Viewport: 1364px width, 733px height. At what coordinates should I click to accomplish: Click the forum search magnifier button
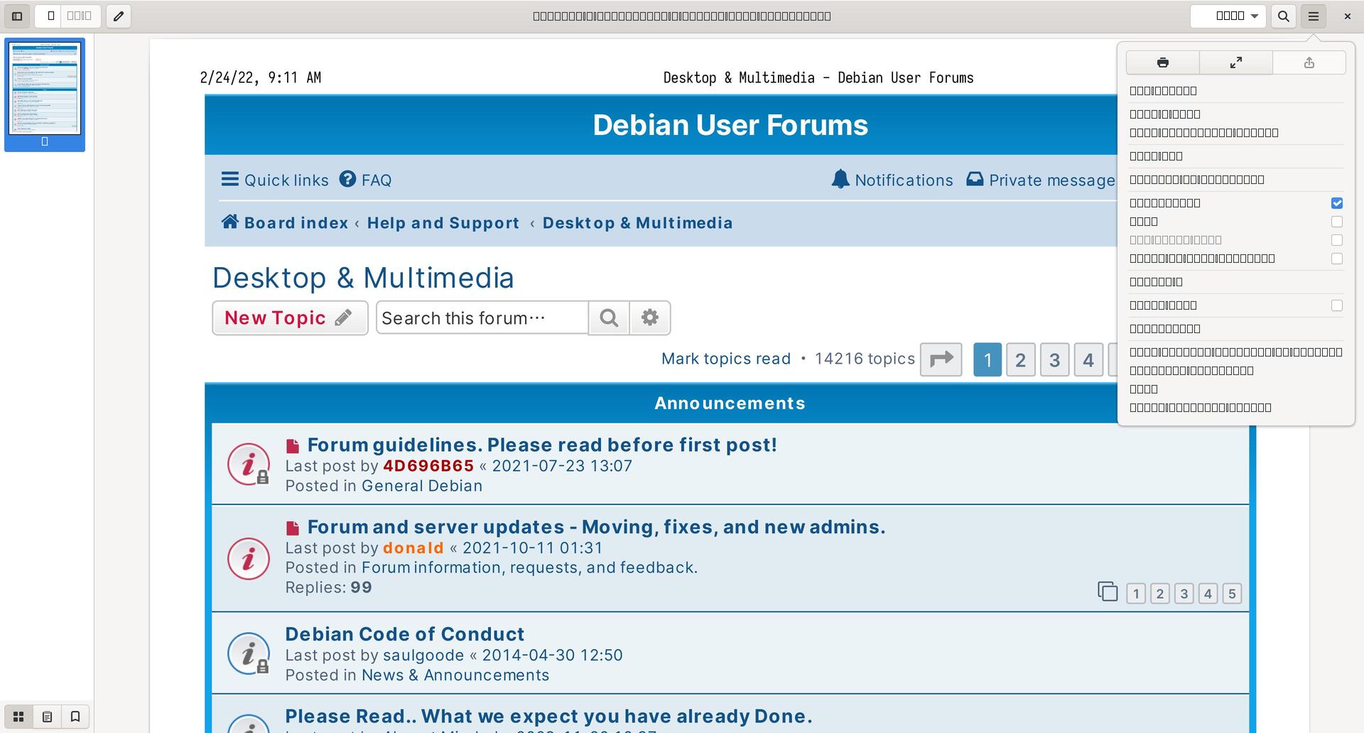(x=609, y=317)
